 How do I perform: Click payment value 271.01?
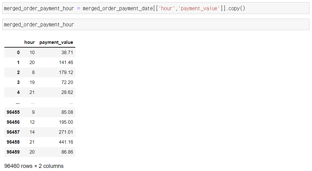pos(66,132)
